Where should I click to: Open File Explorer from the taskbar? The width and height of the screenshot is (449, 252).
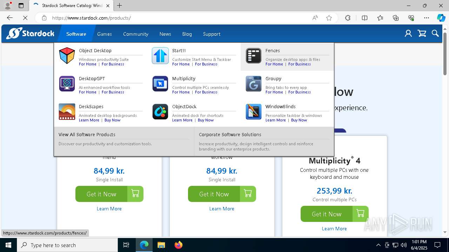161,245
